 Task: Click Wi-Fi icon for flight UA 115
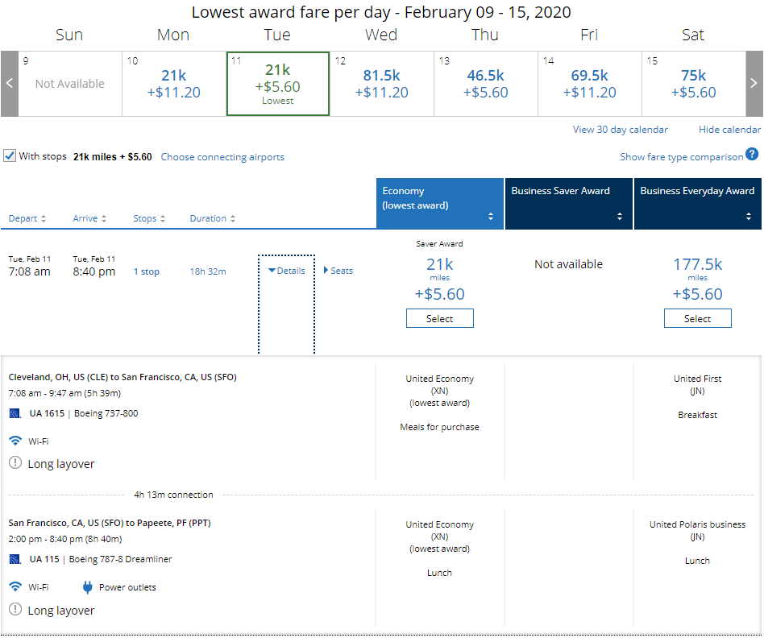15,587
